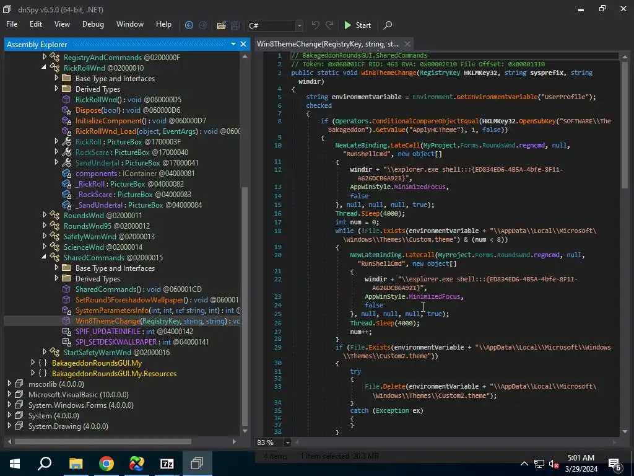The image size is (634, 476).
Task: Collapse the SharedCommands tree node
Action: click(45, 257)
